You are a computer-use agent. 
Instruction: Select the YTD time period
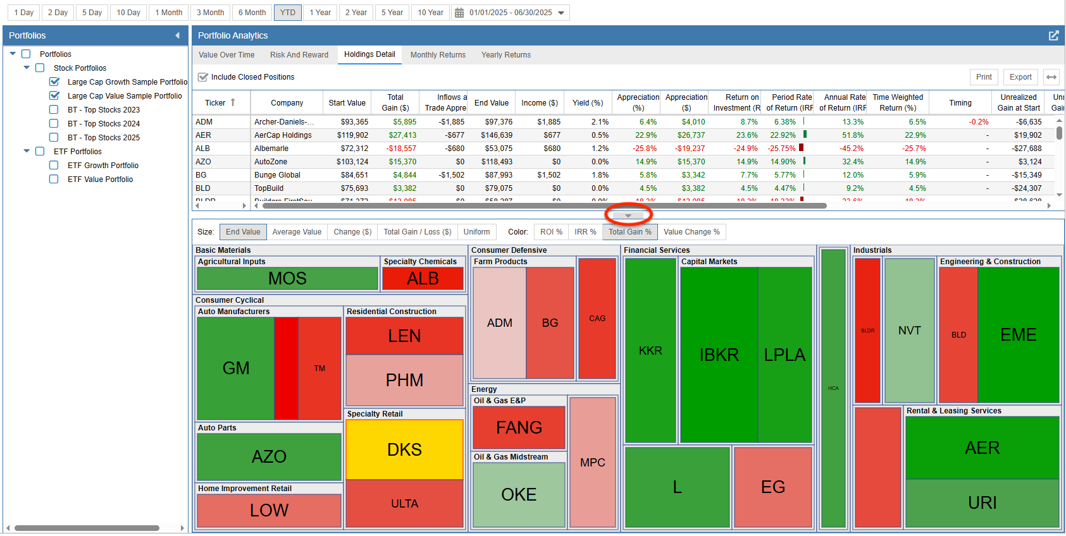288,13
